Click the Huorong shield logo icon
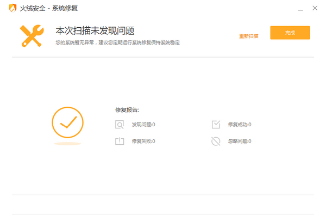 click(12, 8)
